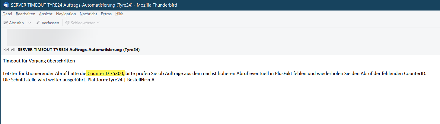Open the Schlagwörter dropdown chevron
Screen dimensions: 440x124
[98, 23]
